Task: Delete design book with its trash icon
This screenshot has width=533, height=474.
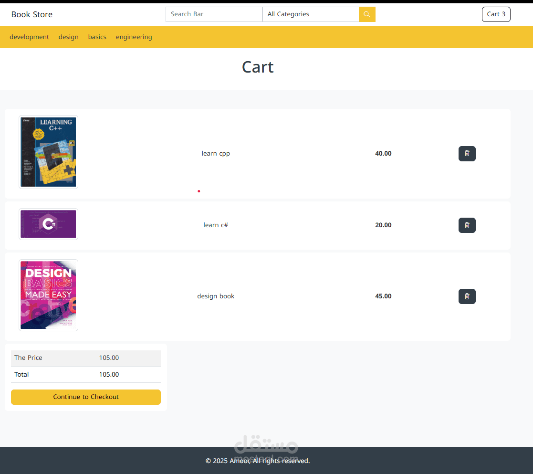Action: [x=467, y=296]
